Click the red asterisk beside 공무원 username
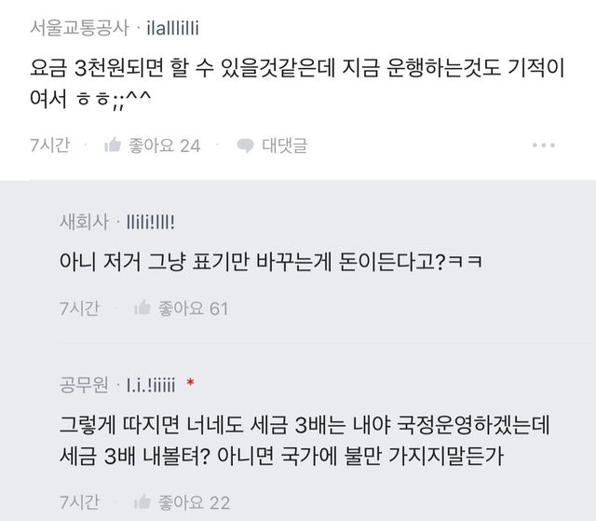596x521 pixels. pyautogui.click(x=190, y=383)
